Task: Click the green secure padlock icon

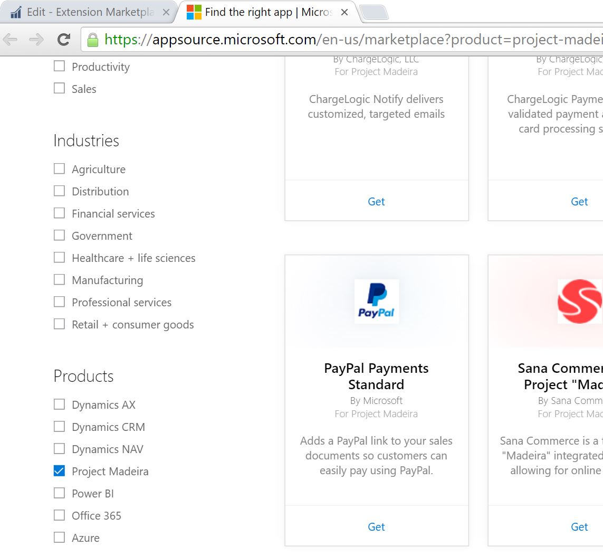Action: (x=93, y=40)
